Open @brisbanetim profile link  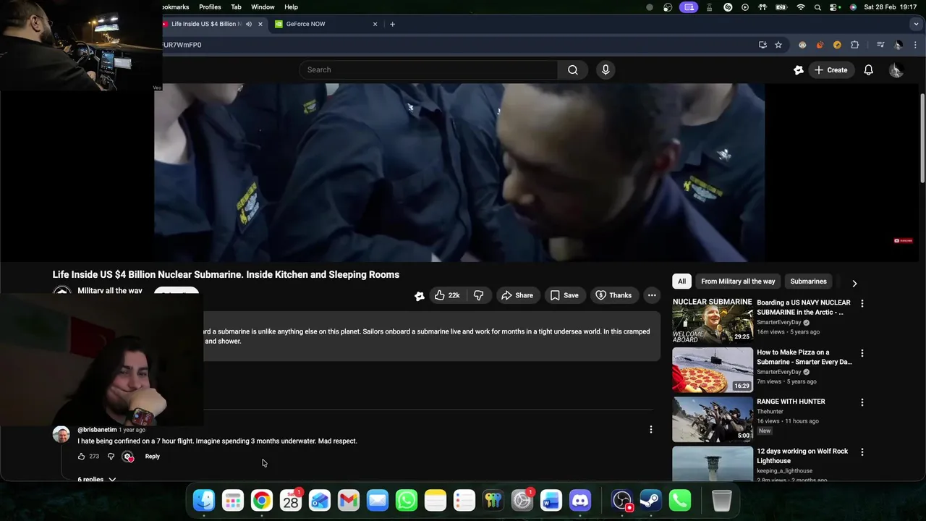click(x=97, y=430)
